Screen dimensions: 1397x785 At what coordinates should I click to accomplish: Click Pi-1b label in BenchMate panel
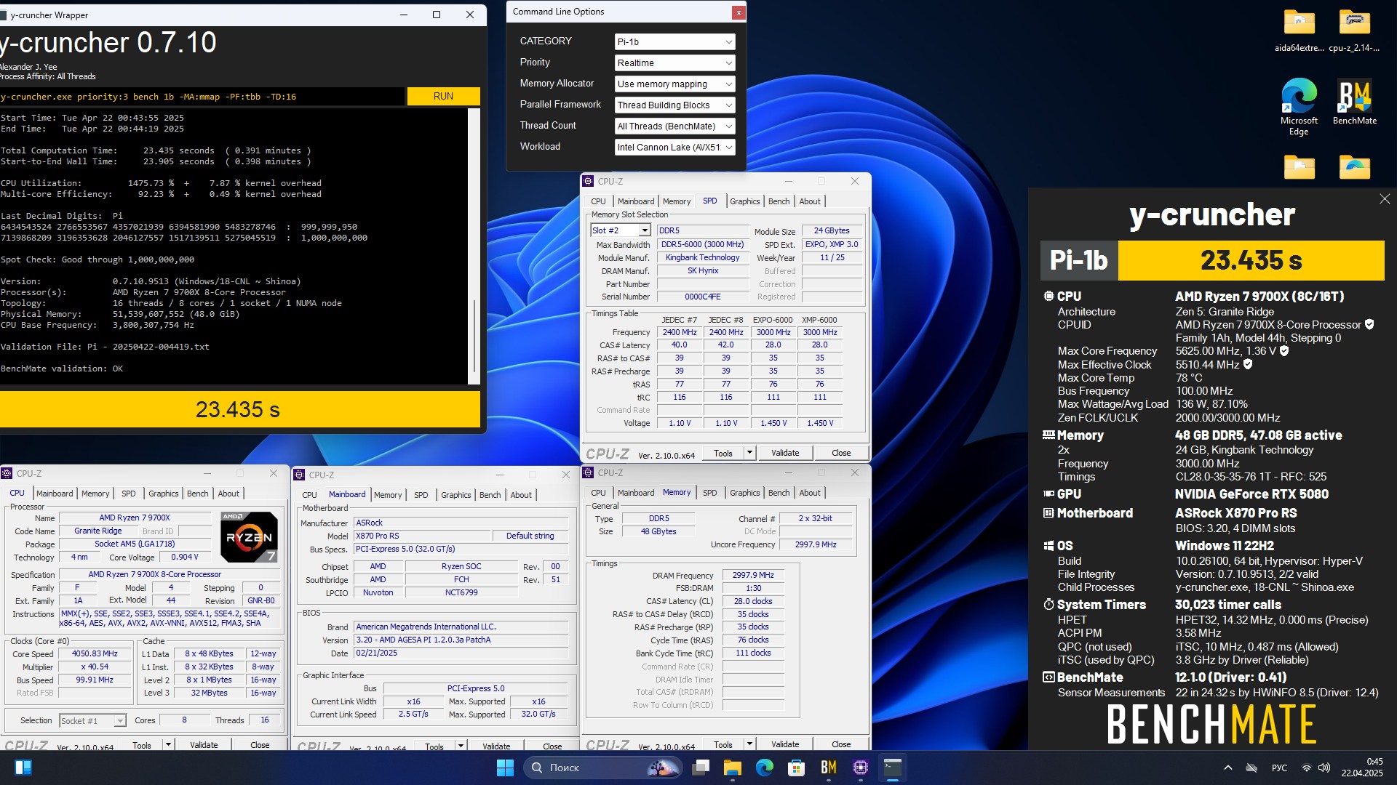coord(1078,260)
